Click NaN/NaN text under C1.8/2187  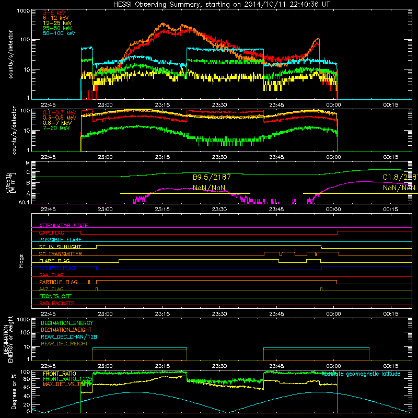(x=399, y=188)
